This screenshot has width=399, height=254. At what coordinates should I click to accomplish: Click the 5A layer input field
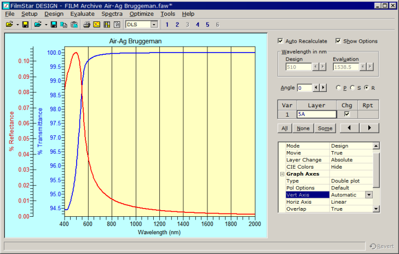click(x=316, y=114)
